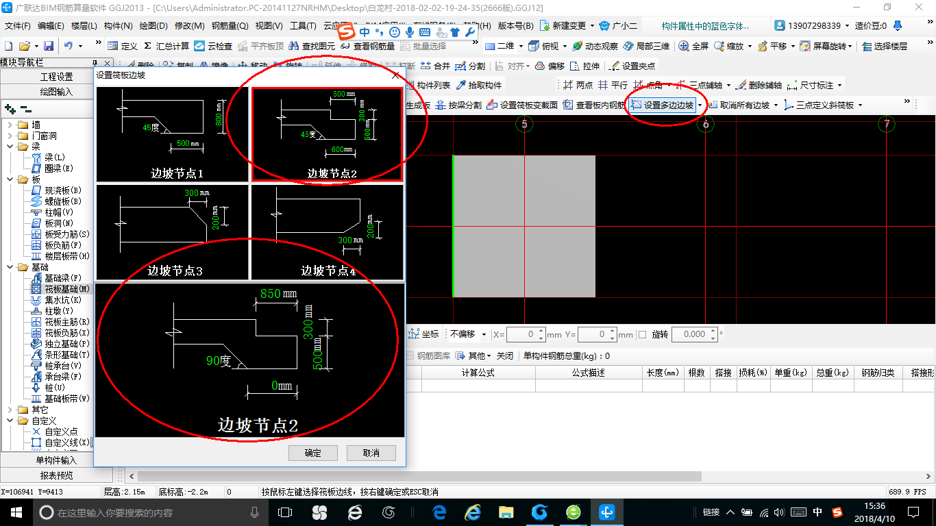Click 关闭 in rebar panel toolbar
This screenshot has height=526, width=936.
[x=505, y=356]
